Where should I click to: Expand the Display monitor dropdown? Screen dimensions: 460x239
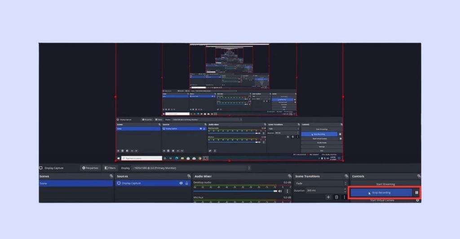(x=191, y=168)
